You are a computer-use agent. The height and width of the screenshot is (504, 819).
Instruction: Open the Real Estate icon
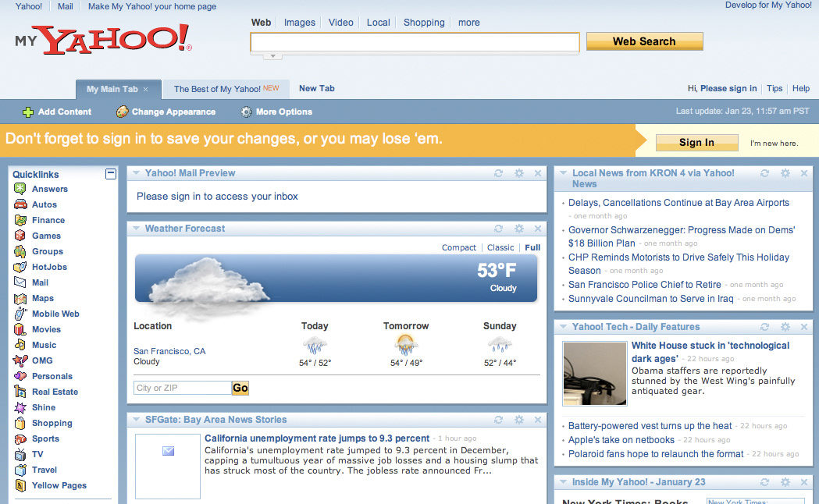coord(20,392)
